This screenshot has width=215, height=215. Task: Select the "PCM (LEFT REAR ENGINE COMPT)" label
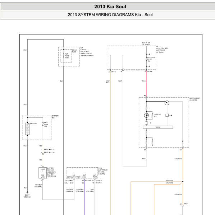103,171
